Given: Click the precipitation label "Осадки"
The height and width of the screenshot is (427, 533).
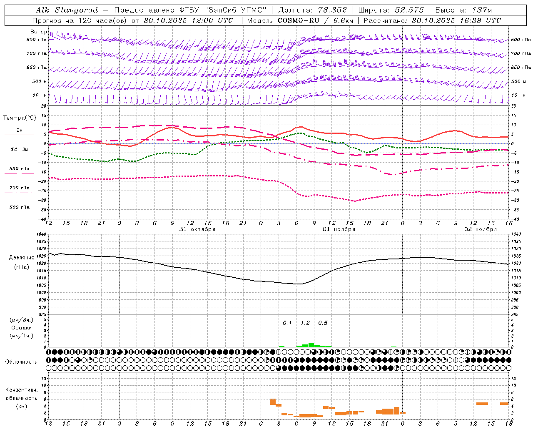Looking at the screenshot, I should point(22,328).
